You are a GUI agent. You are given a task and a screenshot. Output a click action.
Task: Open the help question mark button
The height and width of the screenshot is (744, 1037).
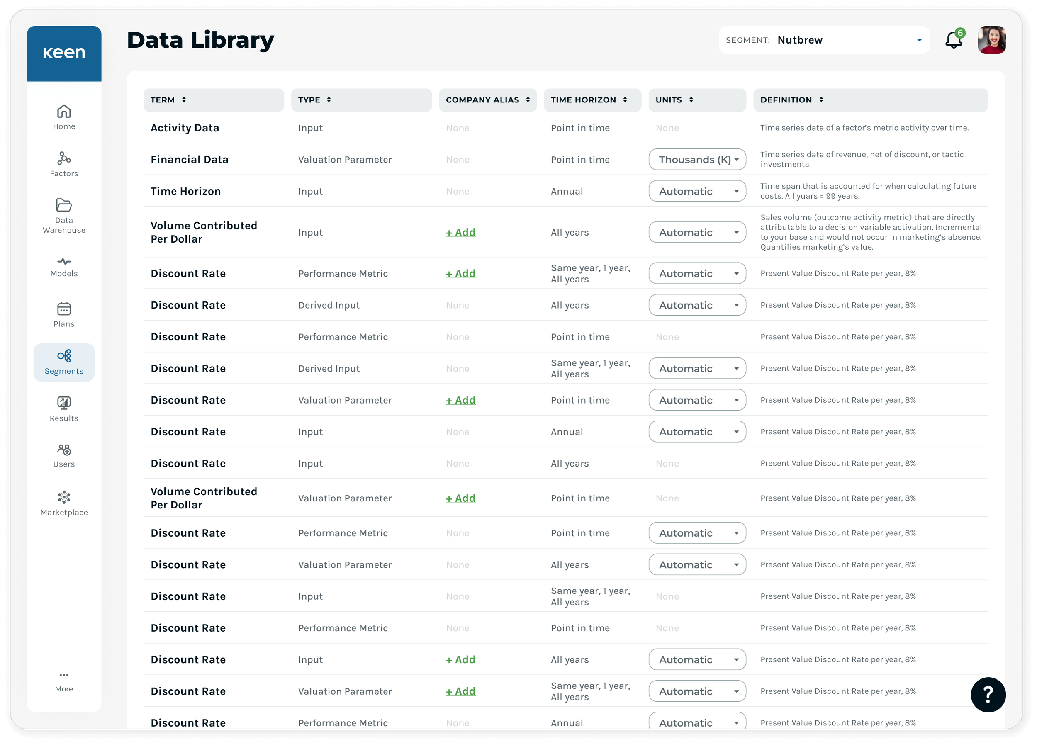point(988,694)
